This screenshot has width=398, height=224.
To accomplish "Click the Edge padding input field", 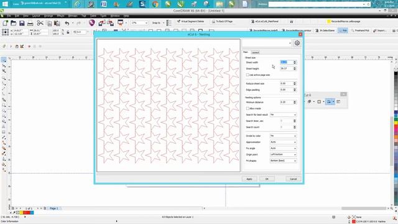I will coord(287,90).
